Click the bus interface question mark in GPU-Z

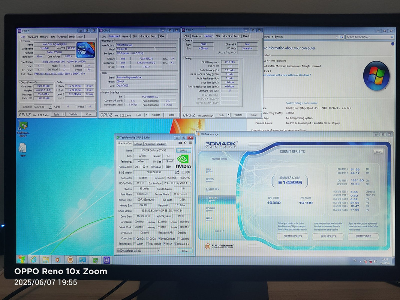pos(190,183)
